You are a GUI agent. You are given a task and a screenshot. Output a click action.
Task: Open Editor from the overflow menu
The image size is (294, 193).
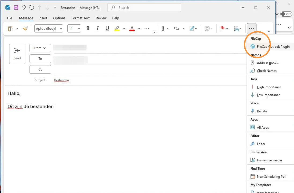tap(271, 144)
